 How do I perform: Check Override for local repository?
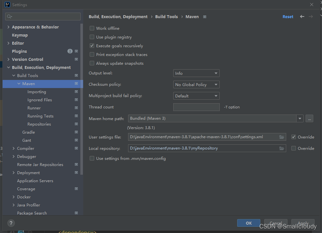(294, 148)
